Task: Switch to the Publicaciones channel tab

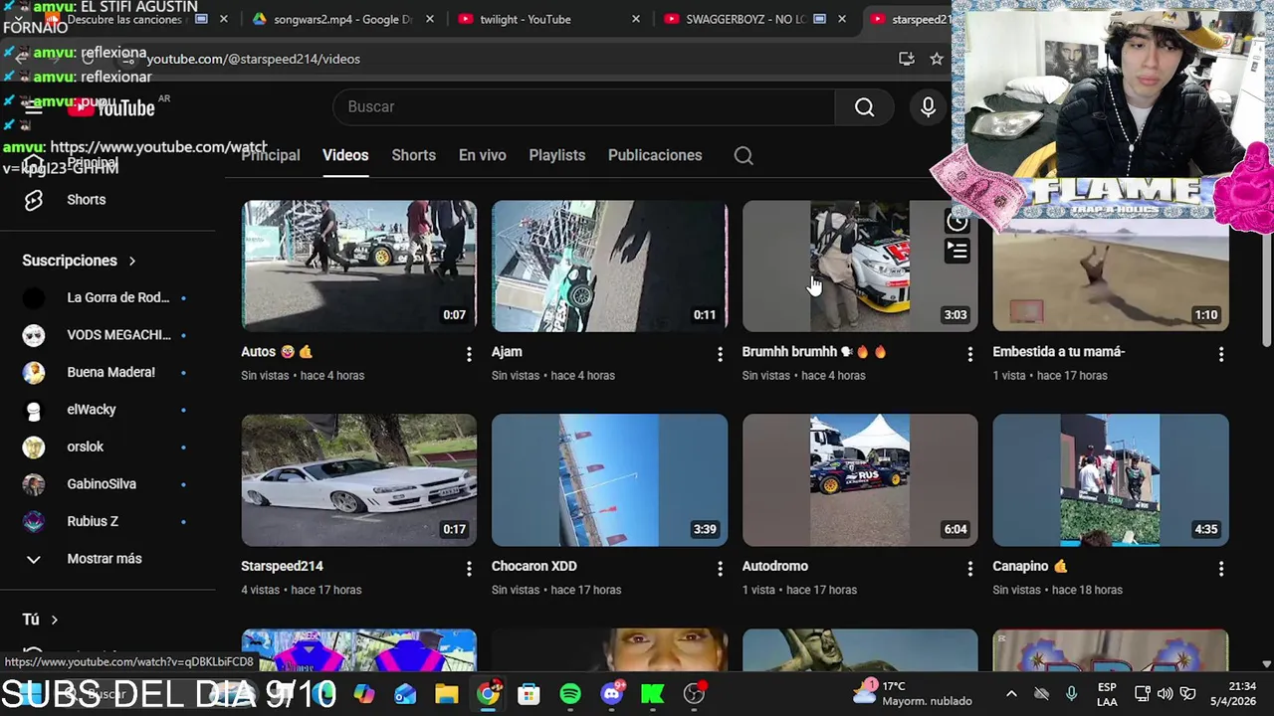Action: pyautogui.click(x=655, y=155)
